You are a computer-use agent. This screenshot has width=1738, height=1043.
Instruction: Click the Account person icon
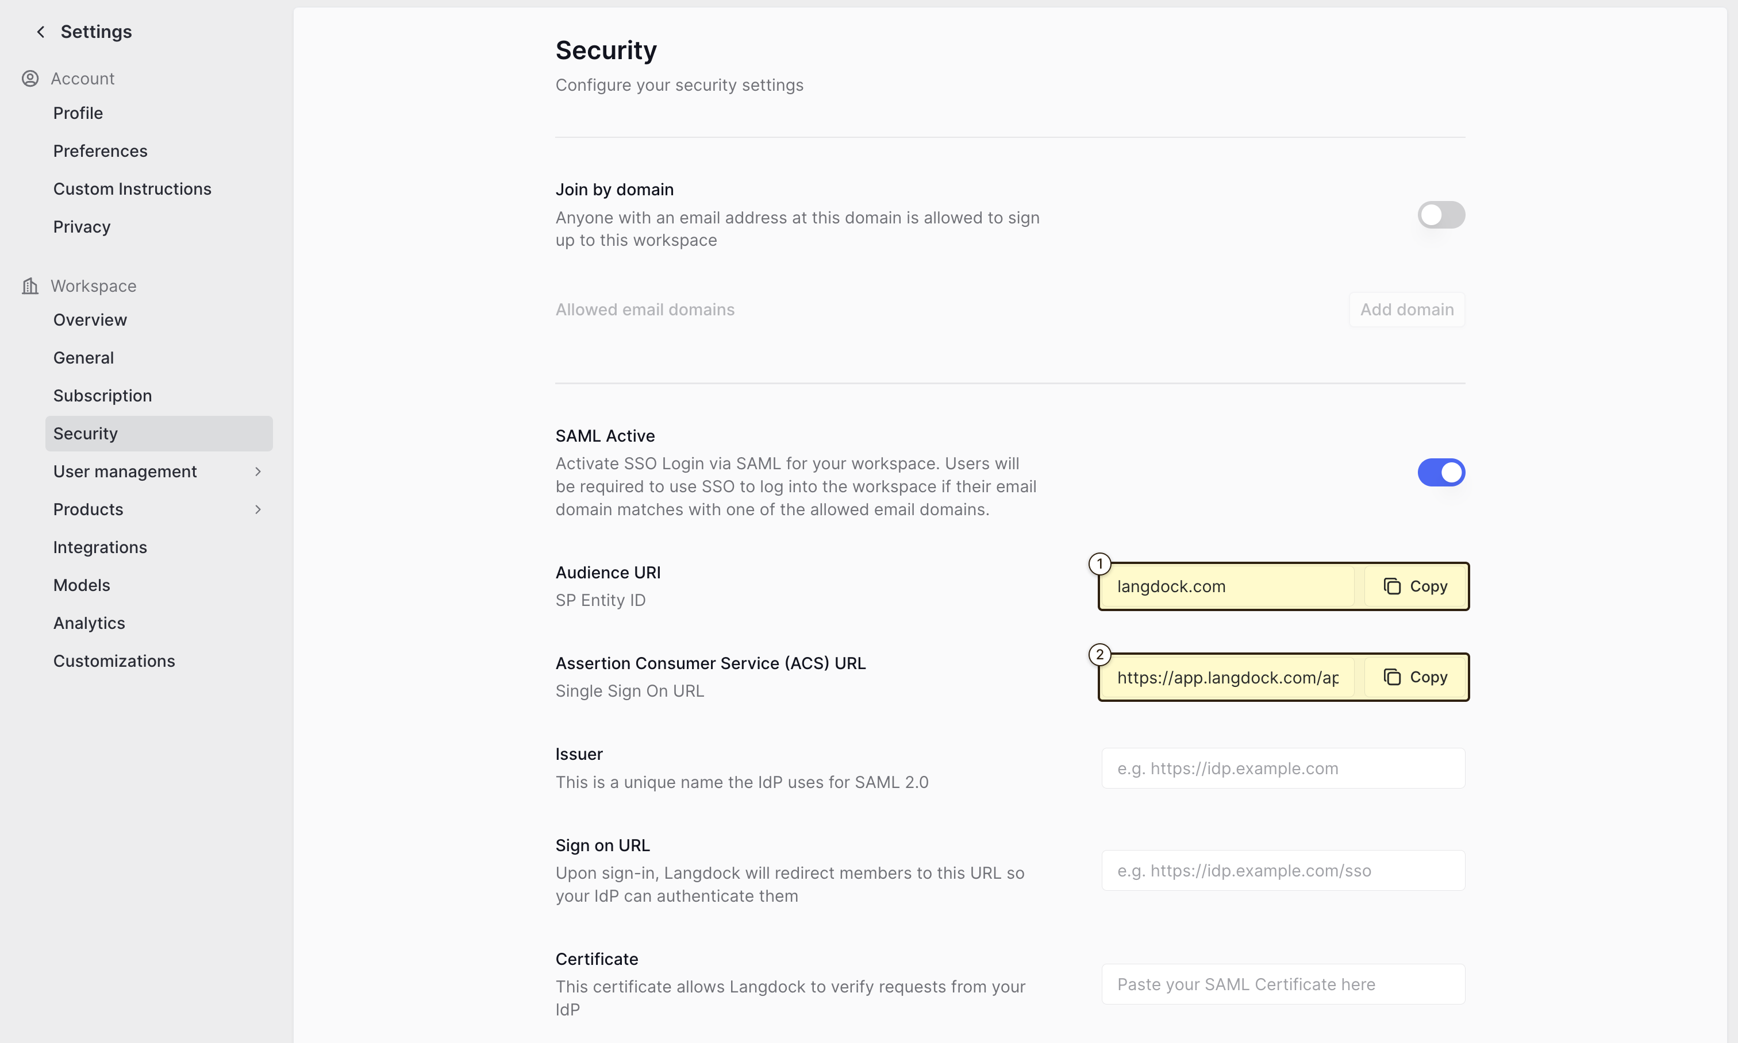(x=30, y=78)
